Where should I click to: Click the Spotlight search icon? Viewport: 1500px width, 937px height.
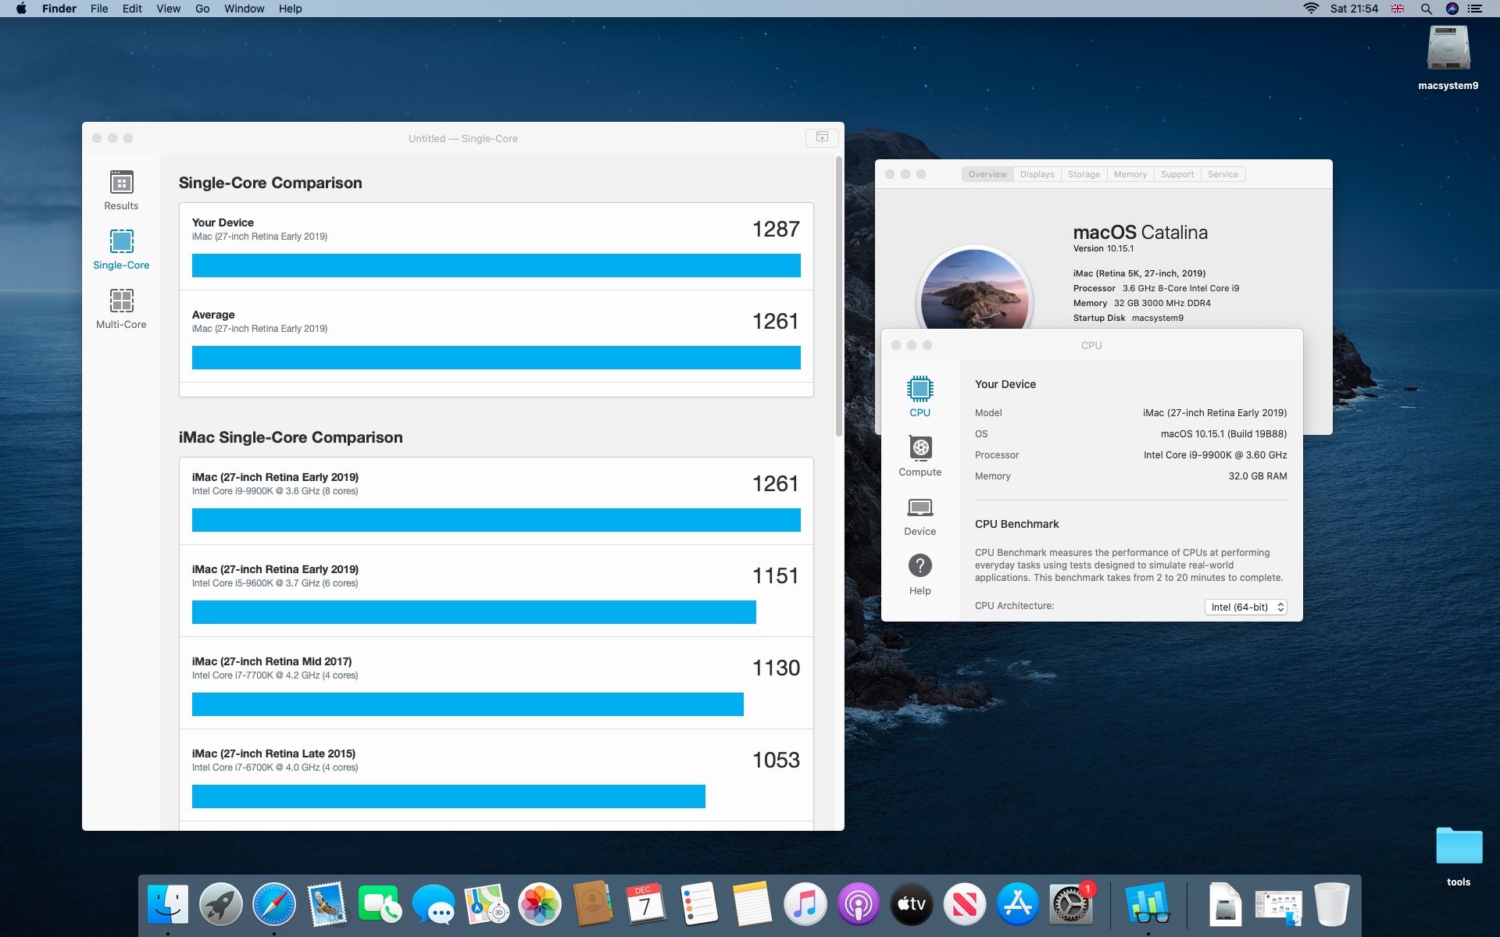(1426, 9)
